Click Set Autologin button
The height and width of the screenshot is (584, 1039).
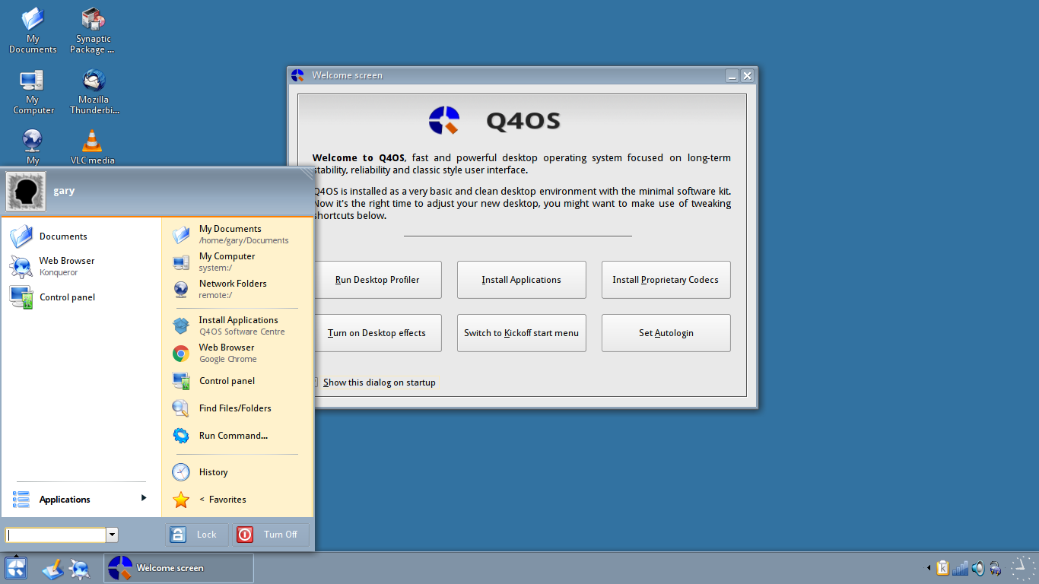[666, 333]
